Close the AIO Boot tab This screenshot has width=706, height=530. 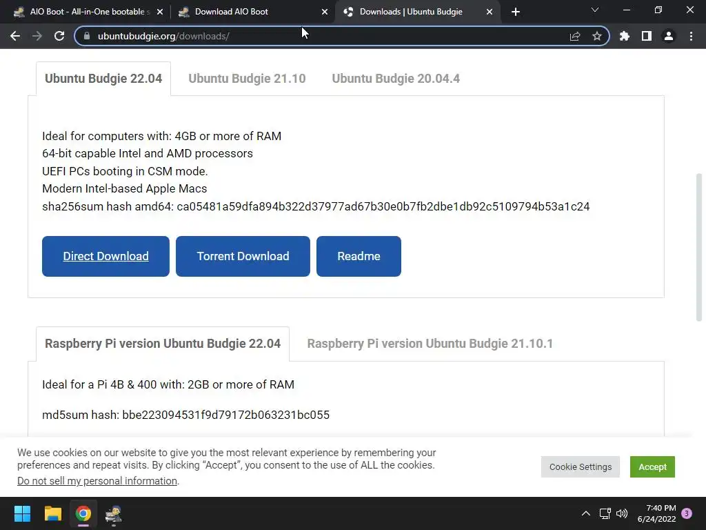(160, 12)
